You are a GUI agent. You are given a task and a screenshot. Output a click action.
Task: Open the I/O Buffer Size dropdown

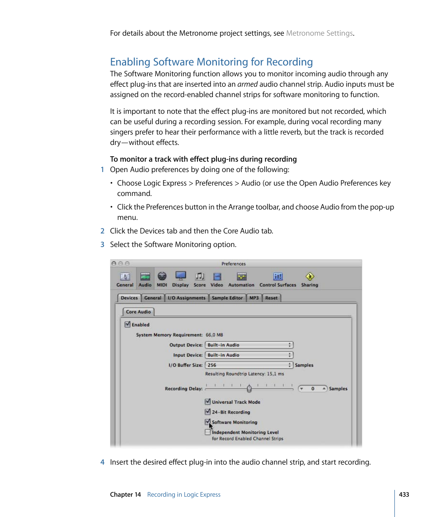[x=249, y=365]
